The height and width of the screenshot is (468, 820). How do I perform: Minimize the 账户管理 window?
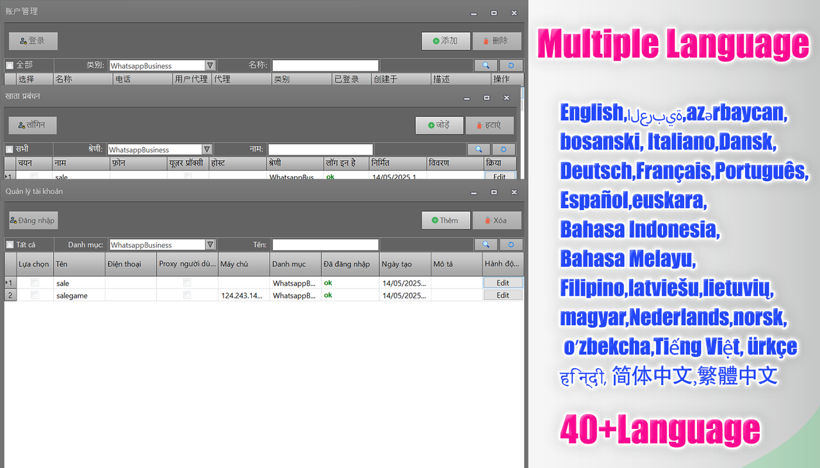tap(474, 13)
